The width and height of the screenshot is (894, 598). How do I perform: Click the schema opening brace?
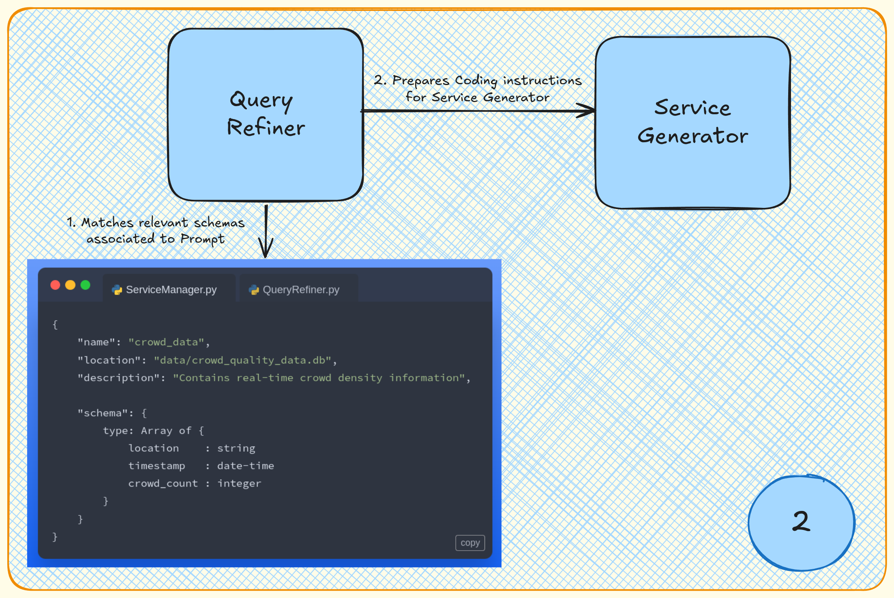pyautogui.click(x=144, y=412)
